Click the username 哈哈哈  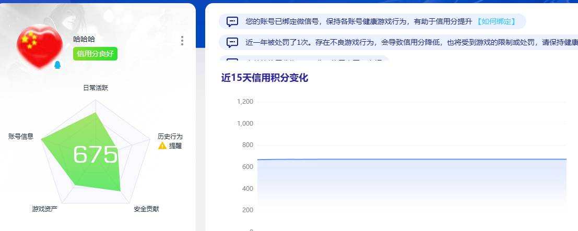click(84, 39)
